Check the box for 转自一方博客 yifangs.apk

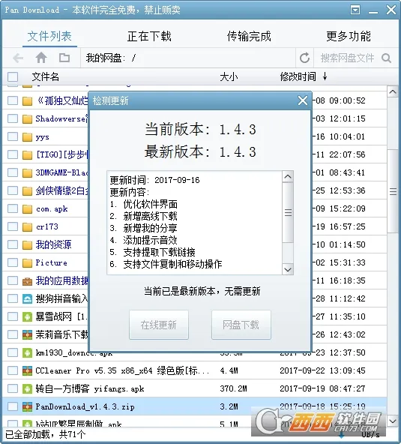tap(13, 388)
